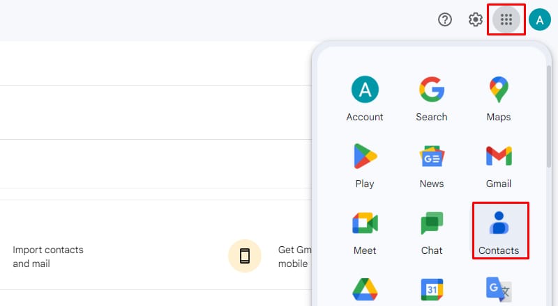Open Account app in launcher

365,99
